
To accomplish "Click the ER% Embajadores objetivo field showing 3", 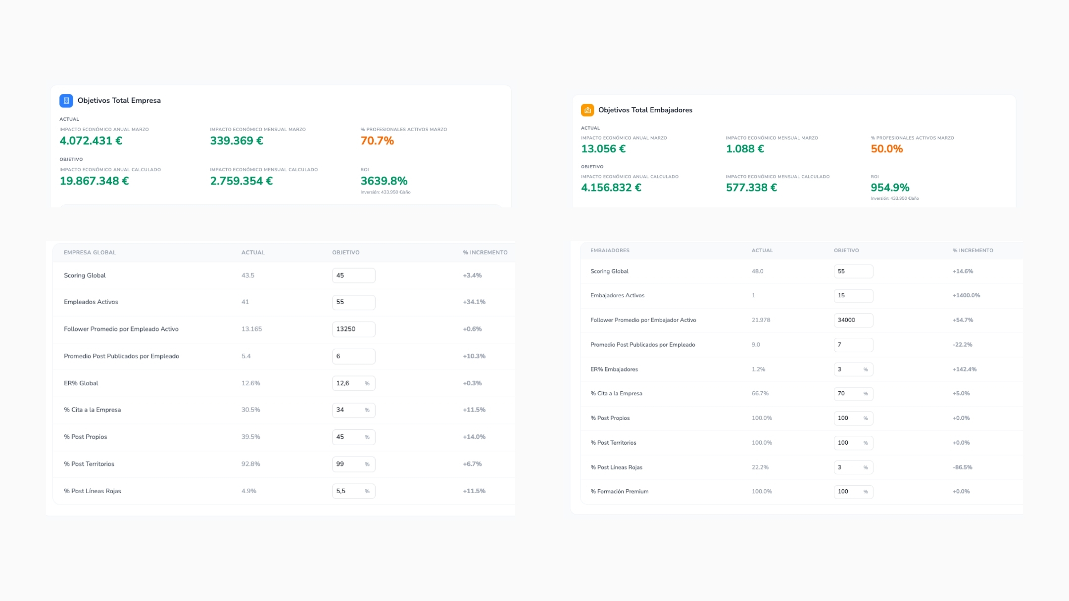I will click(x=848, y=370).
